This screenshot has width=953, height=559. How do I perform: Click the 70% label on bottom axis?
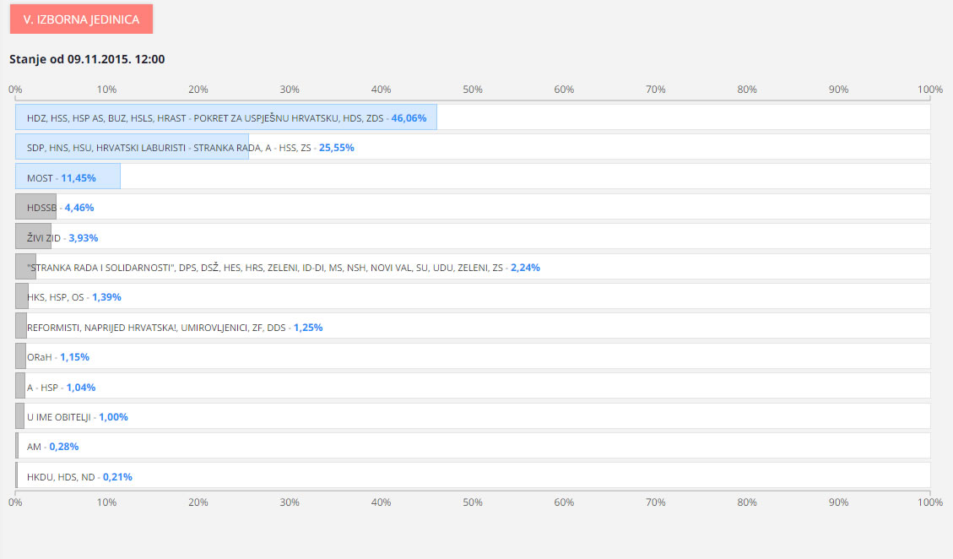coord(655,502)
